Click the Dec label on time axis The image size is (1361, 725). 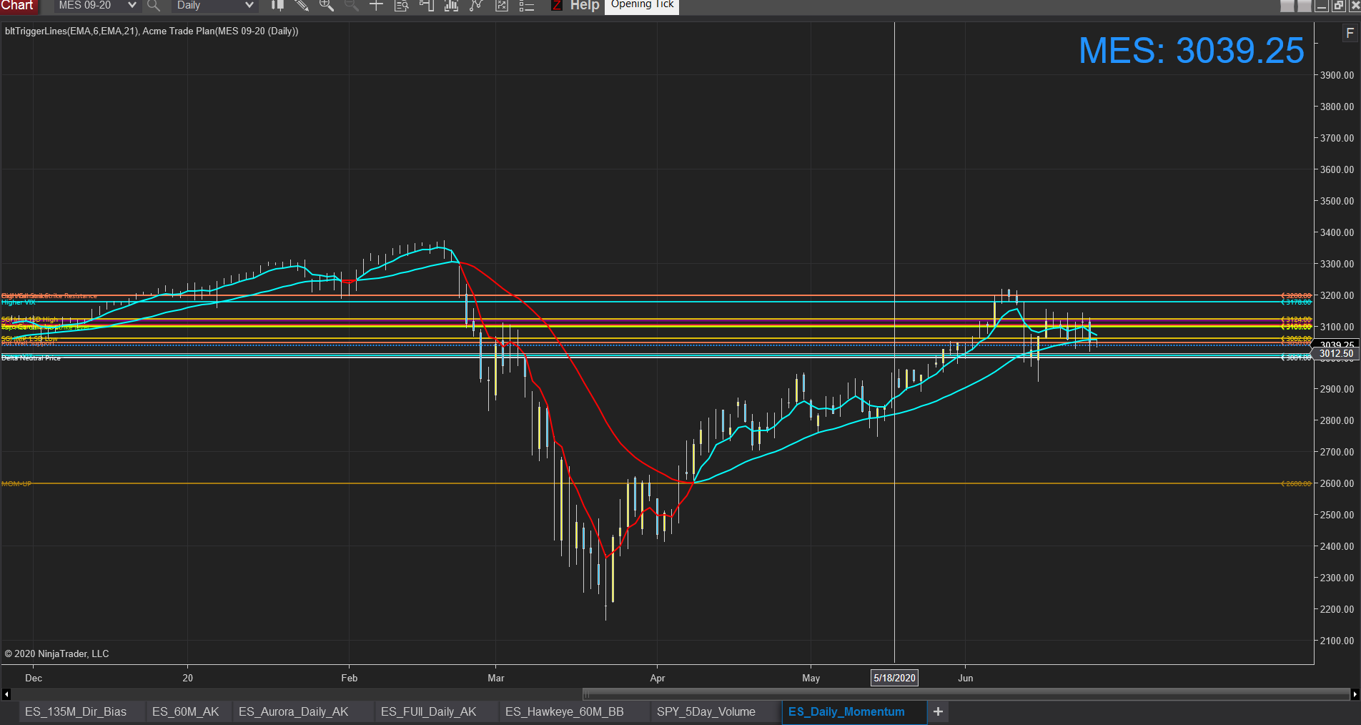coord(34,678)
